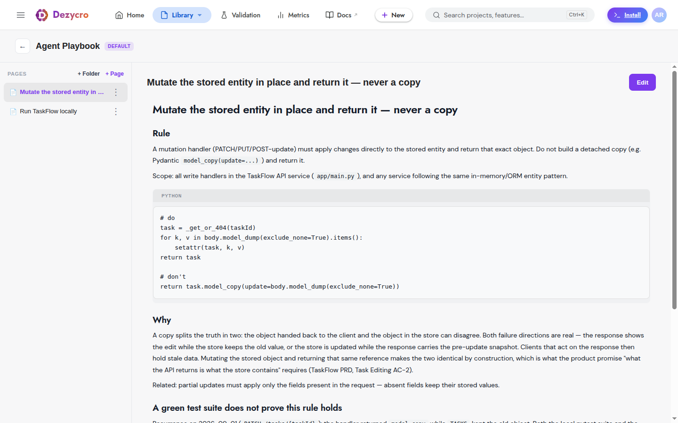
Task: Click the Dezycro logo icon
Action: coord(42,15)
